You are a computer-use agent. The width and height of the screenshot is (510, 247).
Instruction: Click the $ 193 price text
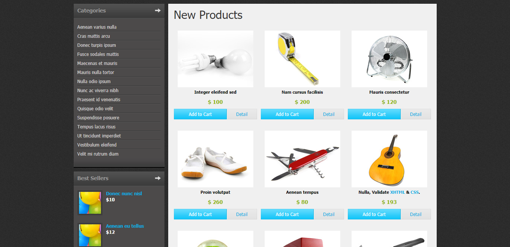(389, 202)
